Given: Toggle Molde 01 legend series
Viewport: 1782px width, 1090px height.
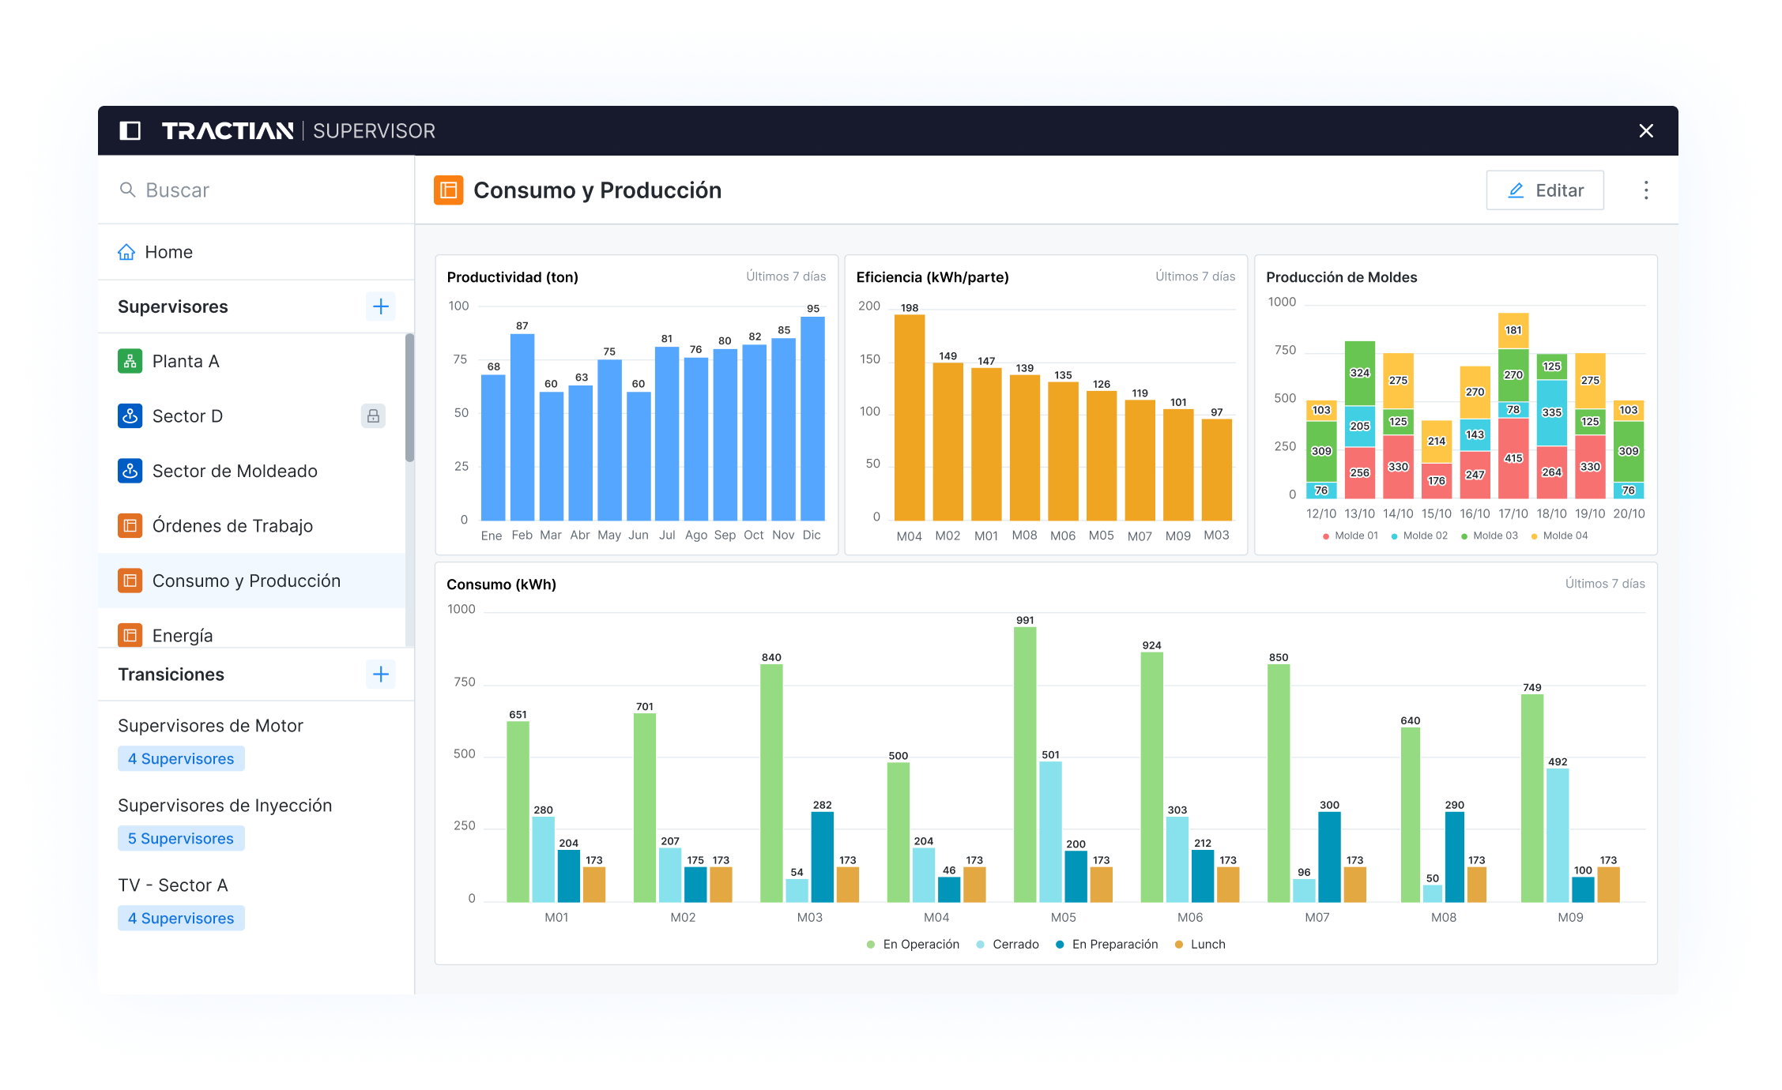Looking at the screenshot, I should (1351, 536).
